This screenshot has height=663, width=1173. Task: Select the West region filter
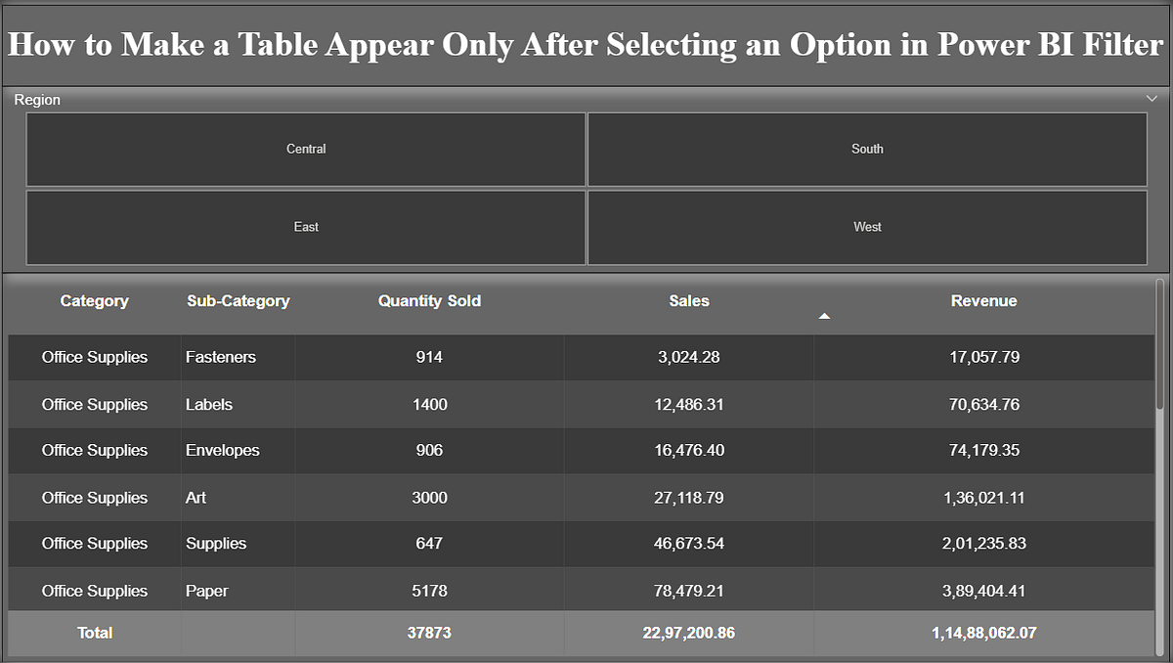coord(867,227)
